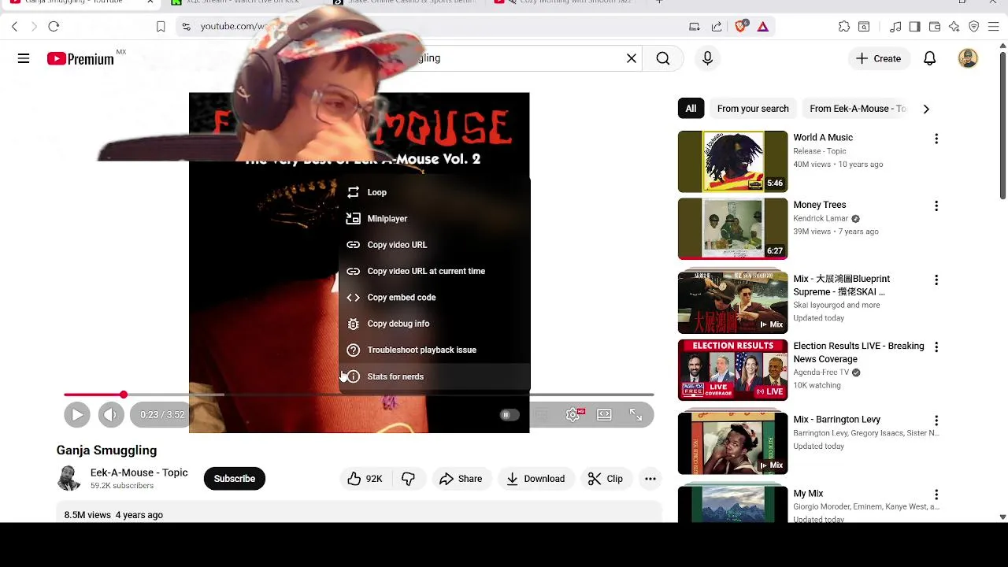The height and width of the screenshot is (567, 1008).
Task: Mute the video with volume icon
Action: click(111, 415)
